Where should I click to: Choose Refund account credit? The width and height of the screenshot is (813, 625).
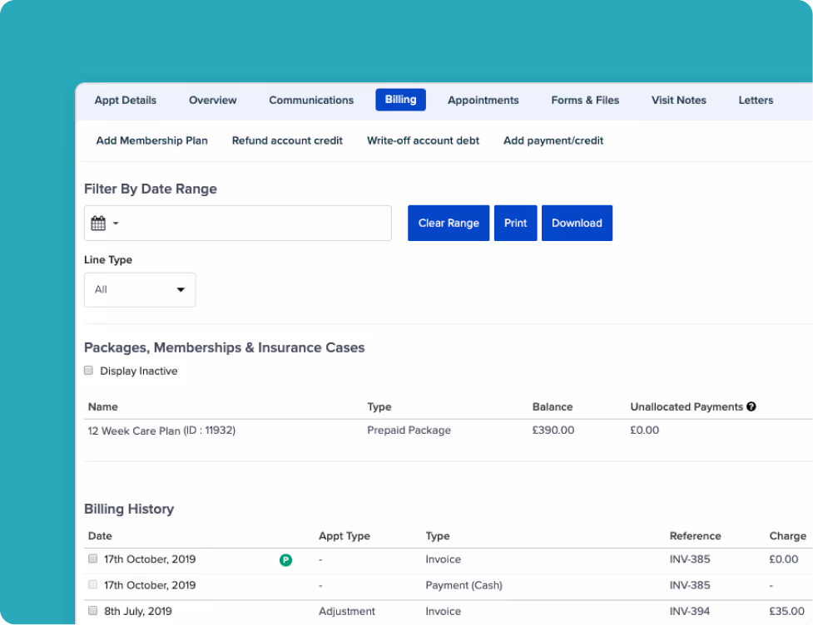click(287, 140)
